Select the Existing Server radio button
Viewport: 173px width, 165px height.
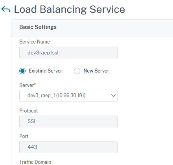(22, 71)
